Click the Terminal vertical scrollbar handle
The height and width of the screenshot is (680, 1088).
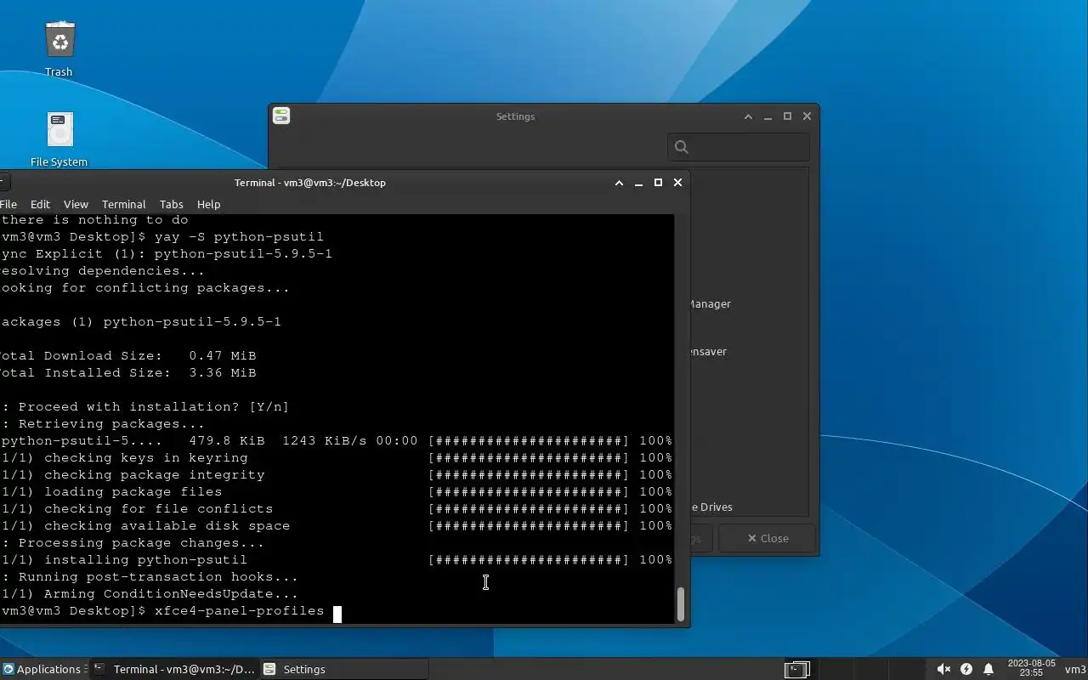[x=681, y=604]
